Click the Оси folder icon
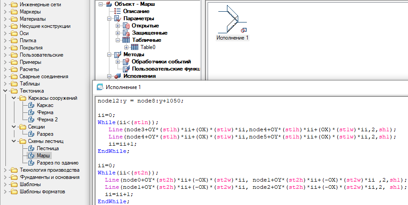Screen dimensions: 408x205 14,33
